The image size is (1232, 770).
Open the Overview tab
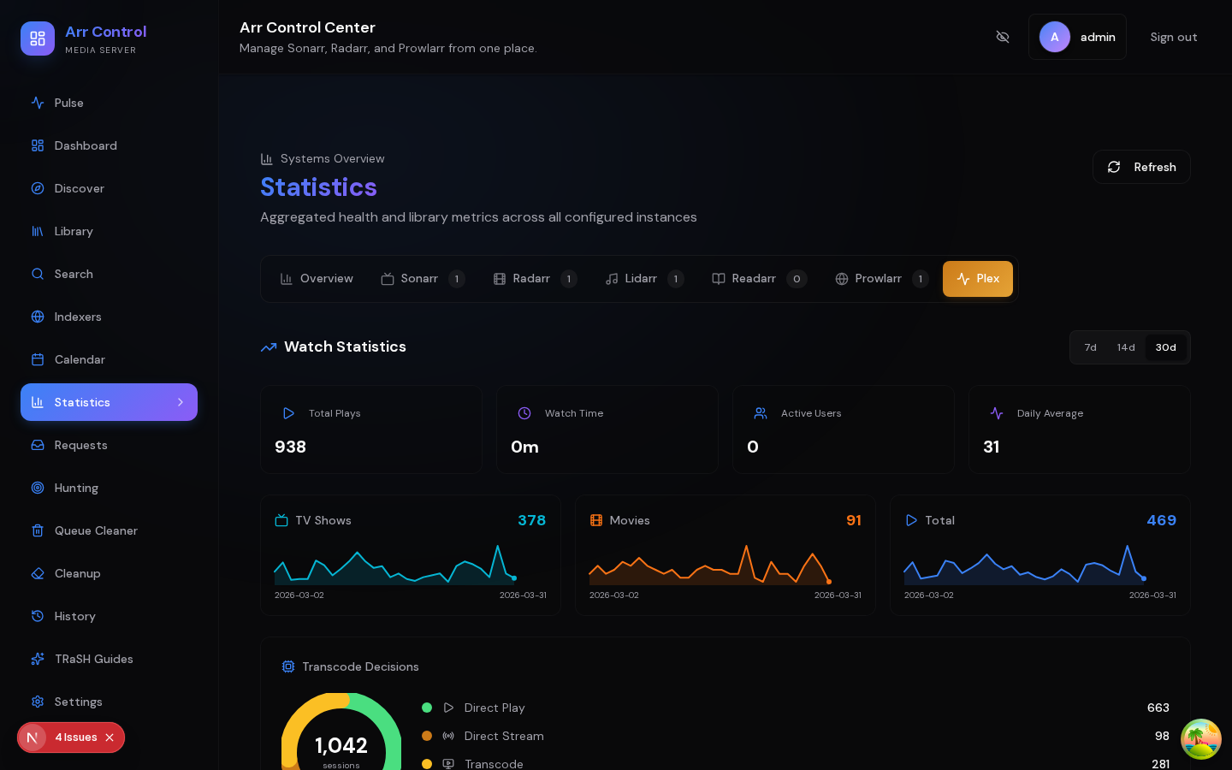click(x=317, y=279)
